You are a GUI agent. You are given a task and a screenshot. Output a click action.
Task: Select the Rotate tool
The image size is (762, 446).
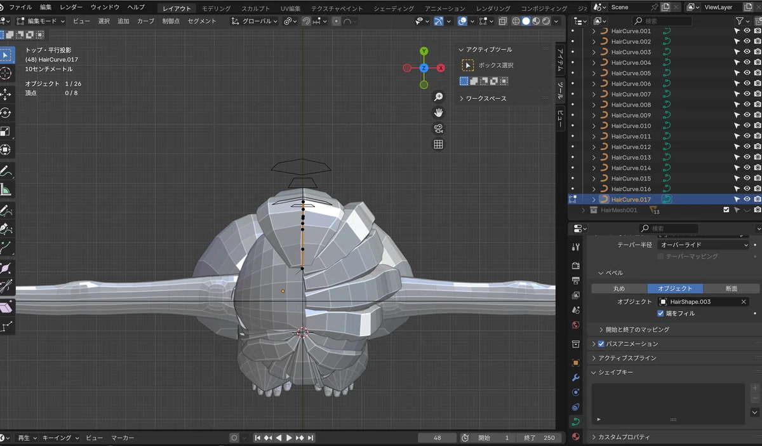click(x=5, y=113)
